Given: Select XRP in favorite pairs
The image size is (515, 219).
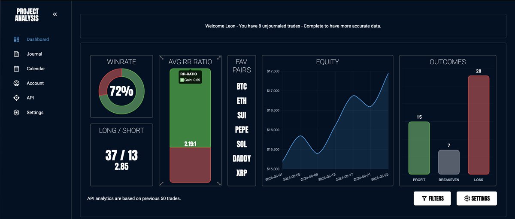Looking at the screenshot, I should click(x=242, y=173).
